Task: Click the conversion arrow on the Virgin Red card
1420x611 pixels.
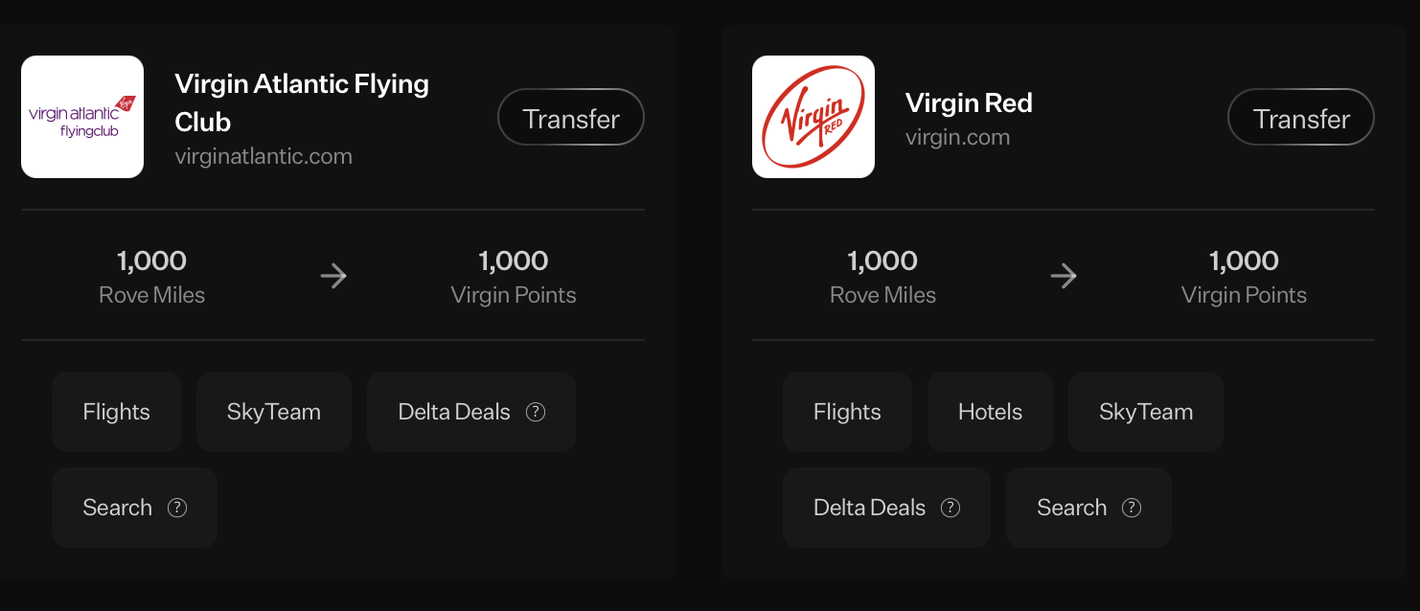Action: coord(1064,276)
